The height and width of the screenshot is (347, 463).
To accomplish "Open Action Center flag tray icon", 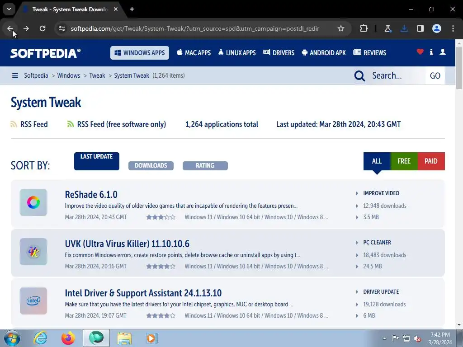I will [x=395, y=338].
